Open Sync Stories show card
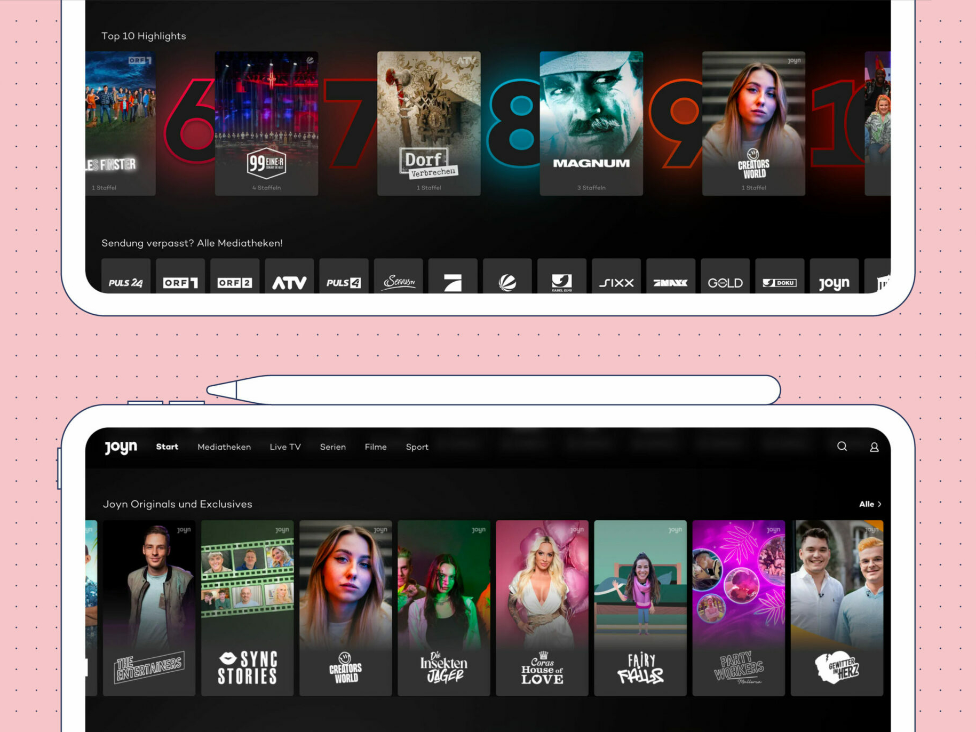The height and width of the screenshot is (732, 976). (247, 608)
